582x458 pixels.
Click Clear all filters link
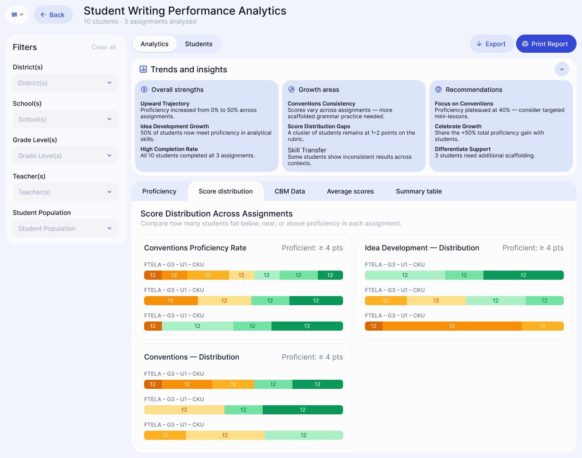click(104, 47)
